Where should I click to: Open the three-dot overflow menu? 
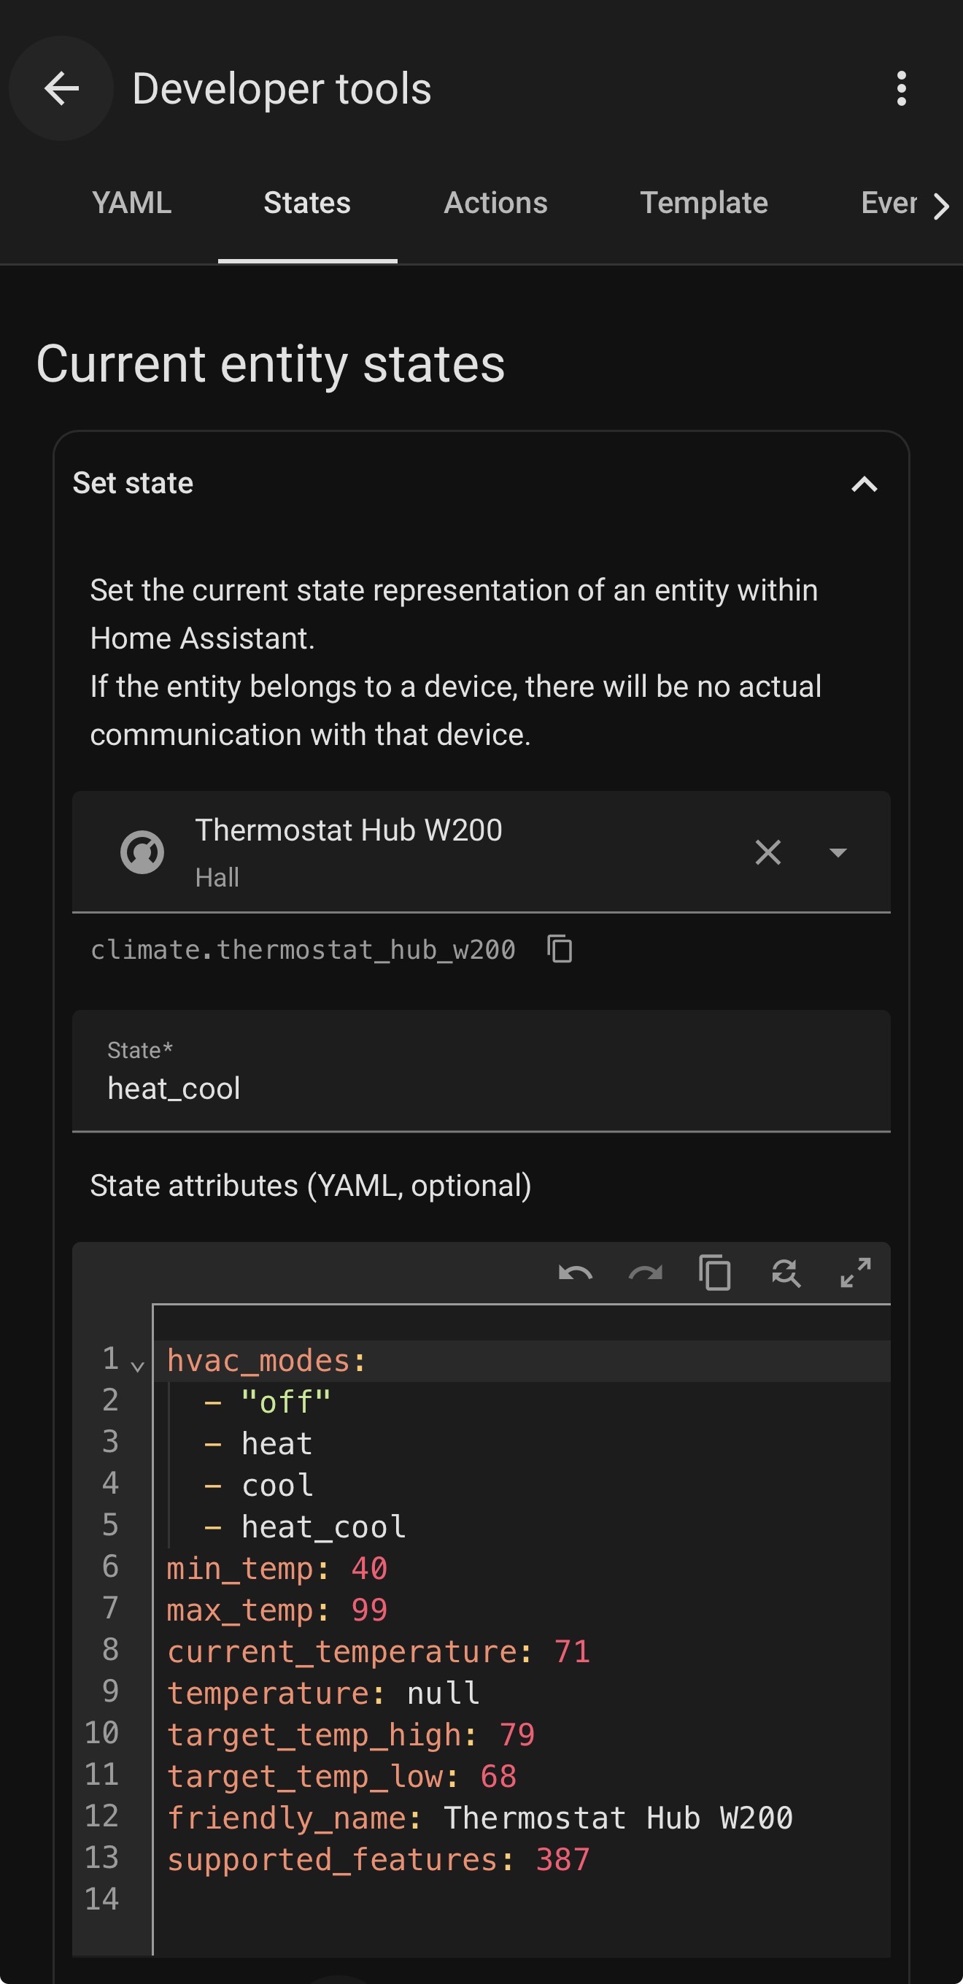click(901, 88)
